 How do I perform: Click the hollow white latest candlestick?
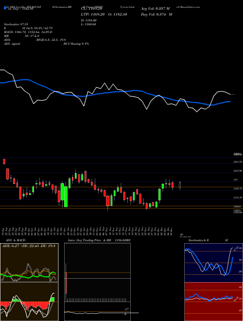(180, 185)
